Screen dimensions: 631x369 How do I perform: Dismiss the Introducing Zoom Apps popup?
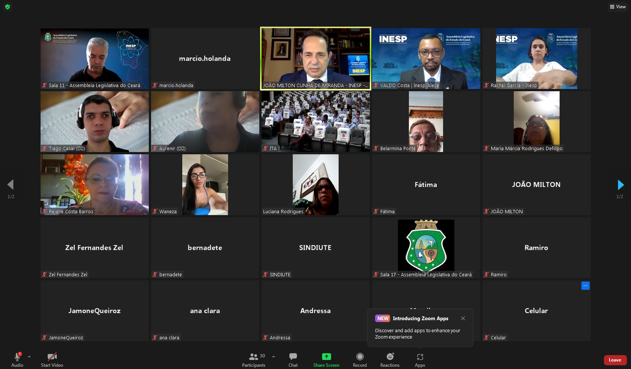463,318
